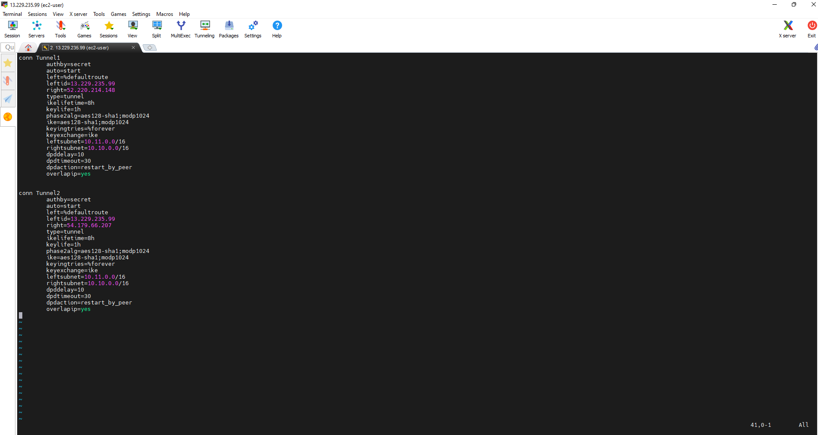This screenshot has height=435, width=818.
Task: Click 'rightsubnet=10.10.0.0/16' under Tunnel2
Action: (88, 283)
